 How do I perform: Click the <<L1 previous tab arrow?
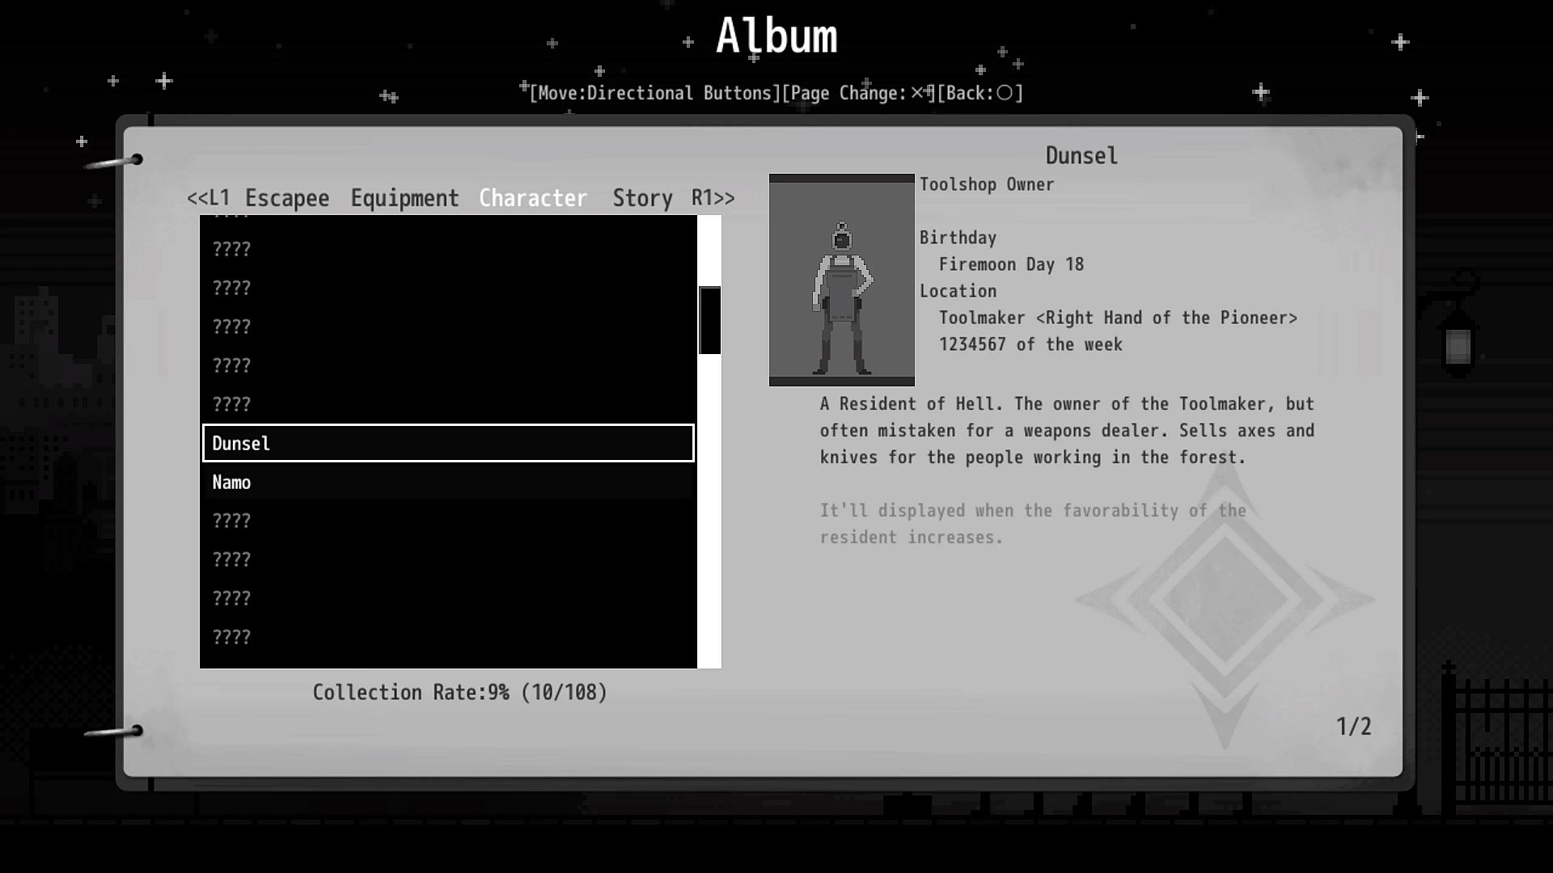[208, 198]
